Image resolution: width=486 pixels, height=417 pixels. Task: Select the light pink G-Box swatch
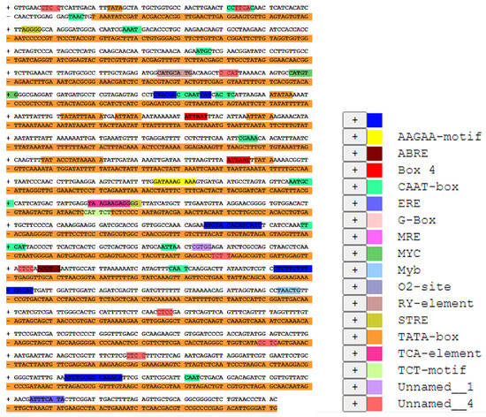click(x=375, y=221)
